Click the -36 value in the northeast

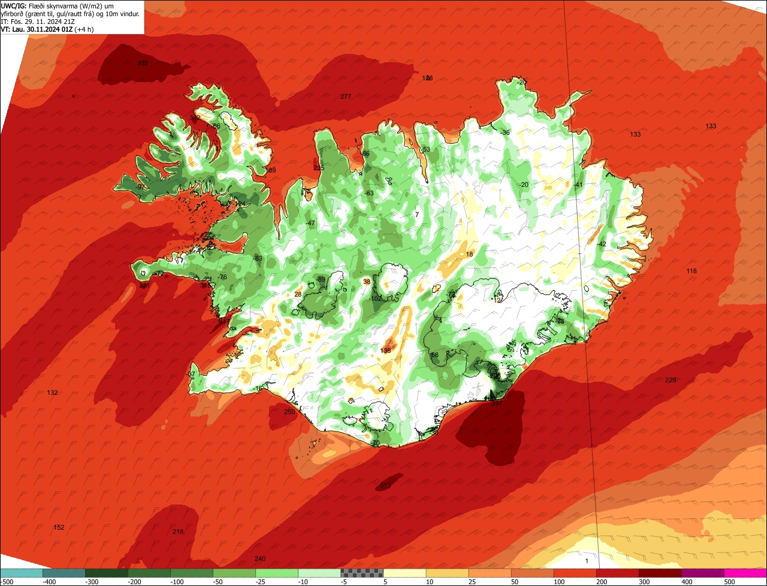pyautogui.click(x=506, y=132)
